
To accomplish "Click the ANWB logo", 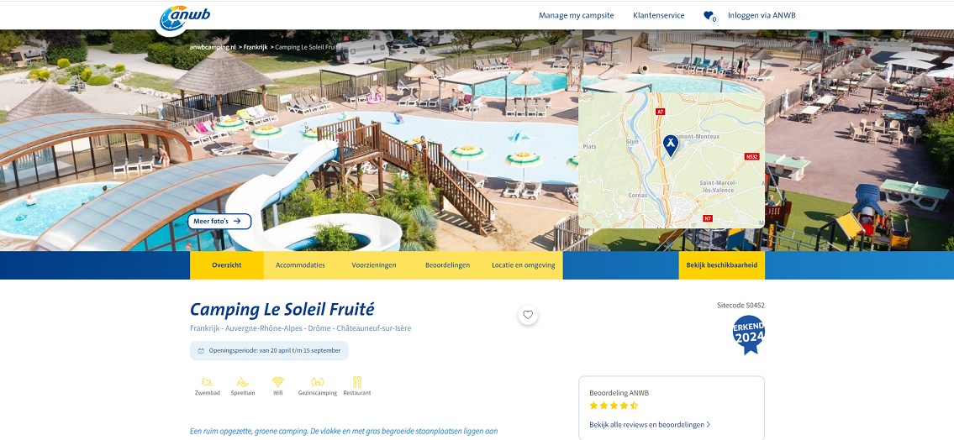I will [x=184, y=17].
